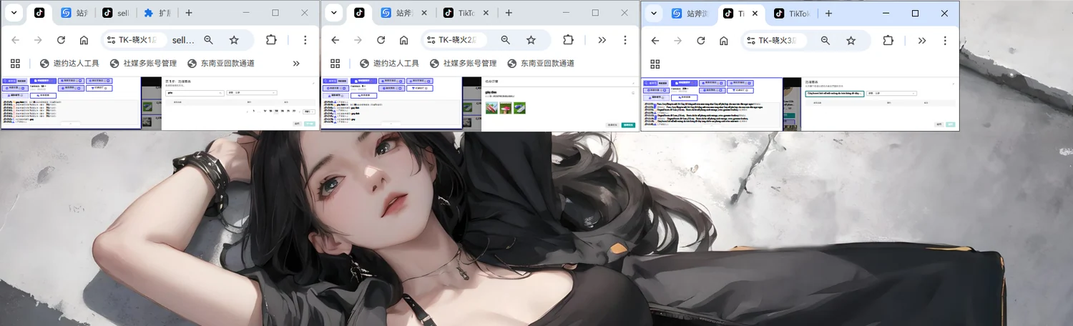Open 东南亚回款通道 bookmark in TK-晓火2 window
1073x326 pixels.
pyautogui.click(x=541, y=63)
